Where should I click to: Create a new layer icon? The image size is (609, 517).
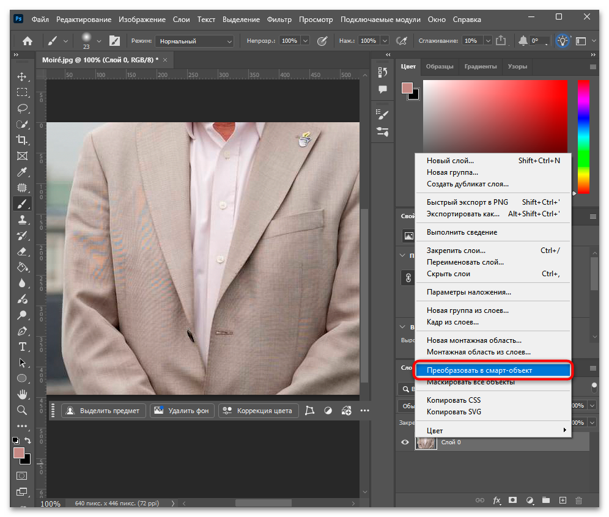[x=563, y=501]
